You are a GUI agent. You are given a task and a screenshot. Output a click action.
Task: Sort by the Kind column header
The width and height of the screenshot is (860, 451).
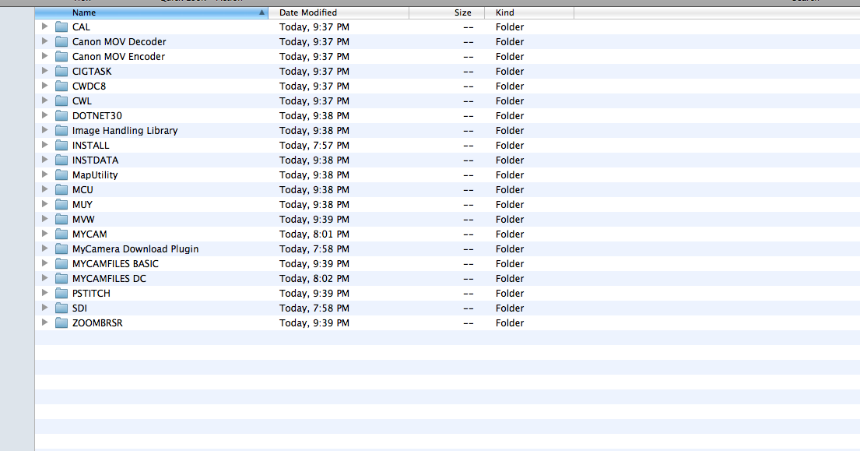[x=529, y=12]
